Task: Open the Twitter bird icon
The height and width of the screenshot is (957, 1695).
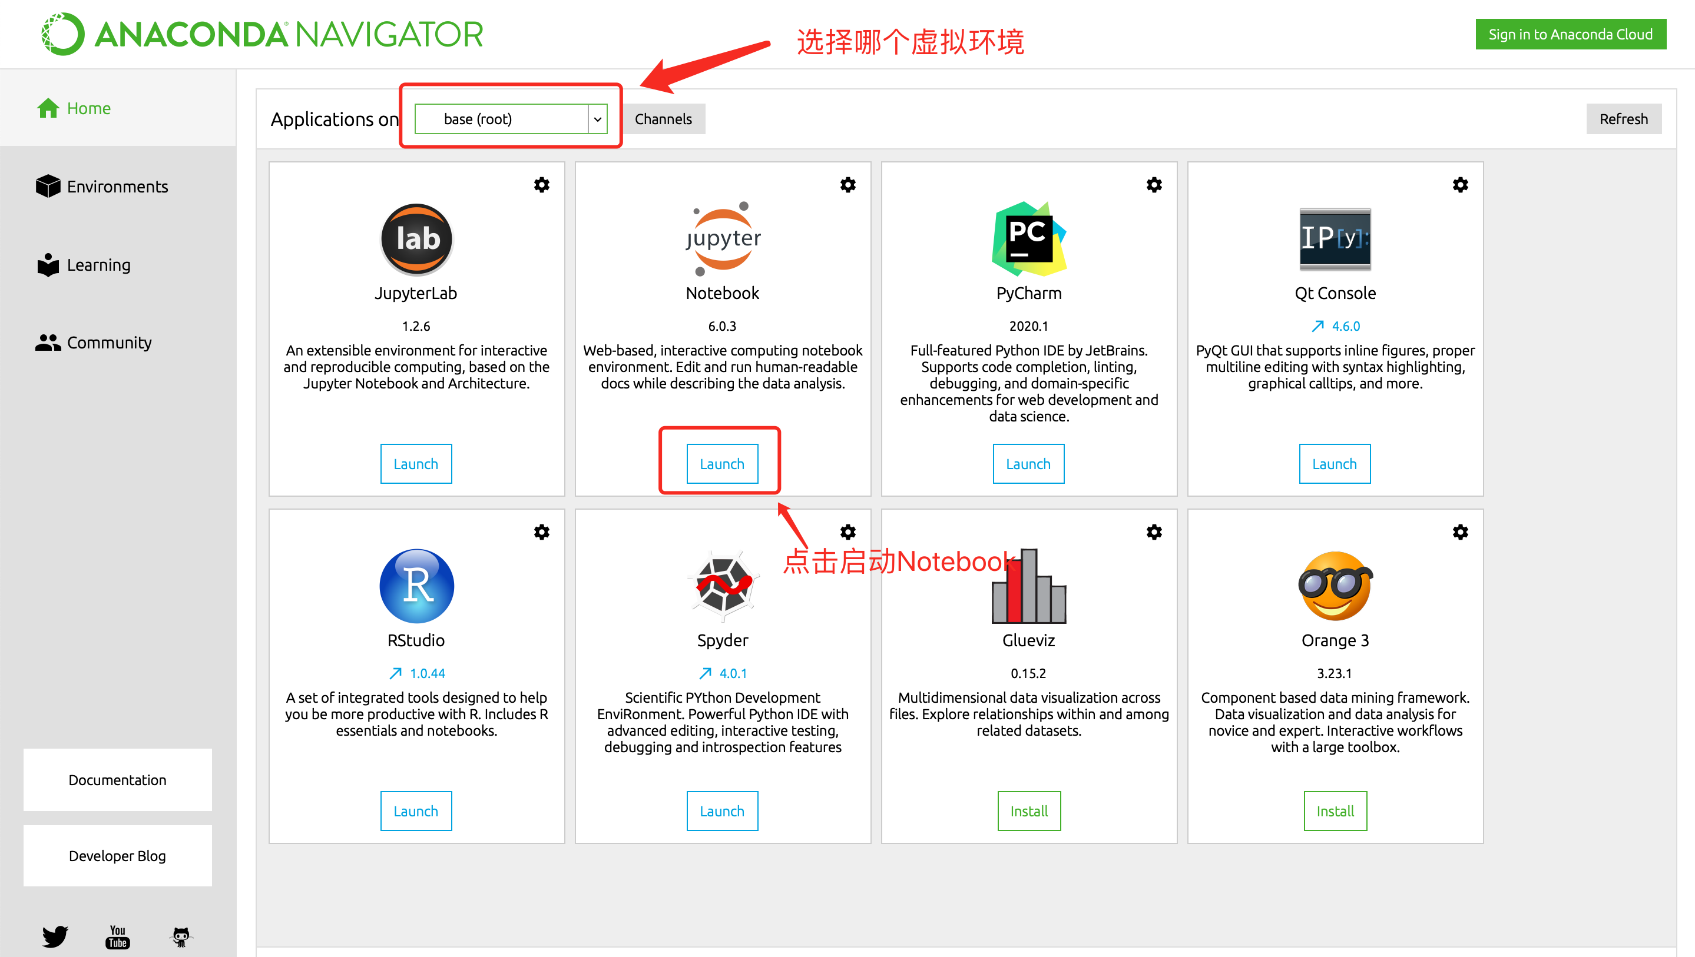Action: coord(55,936)
